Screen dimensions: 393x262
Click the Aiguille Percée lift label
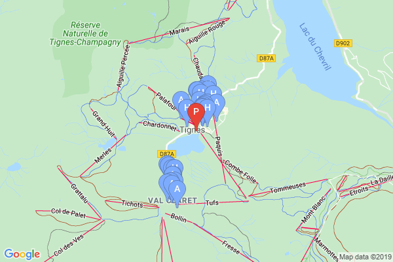(124, 66)
